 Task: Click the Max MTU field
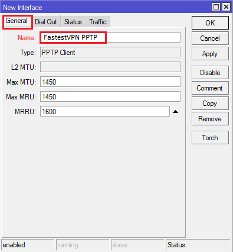[110, 82]
